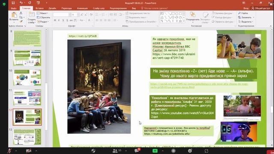Click the Redo/Repeat icon
This screenshot has width=274, height=154.
[x=30, y=3]
